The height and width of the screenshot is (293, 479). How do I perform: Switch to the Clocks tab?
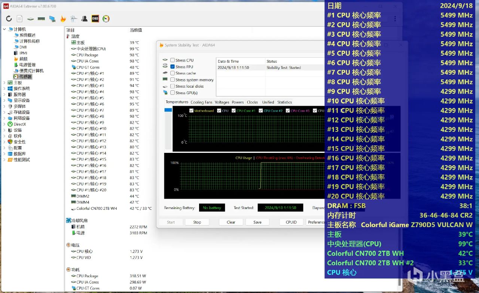[x=252, y=102]
